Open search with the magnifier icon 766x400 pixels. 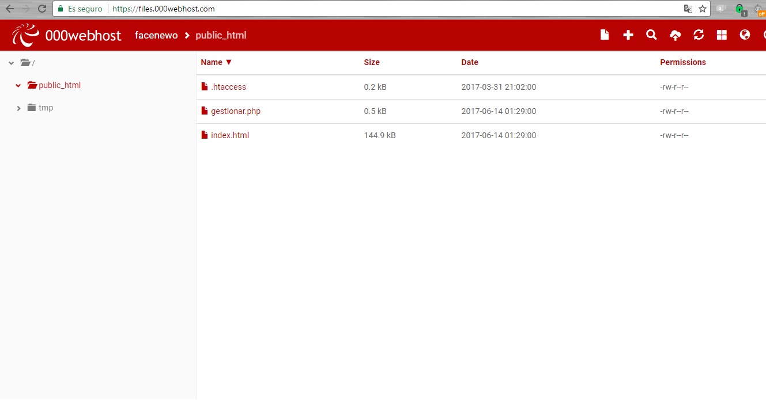pyautogui.click(x=651, y=35)
